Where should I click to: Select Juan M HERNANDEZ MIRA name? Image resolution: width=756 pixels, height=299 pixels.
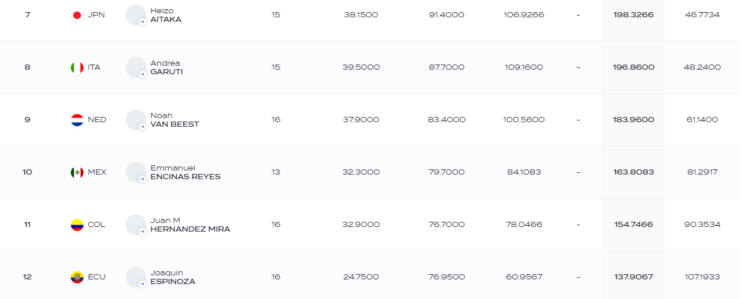tap(190, 225)
